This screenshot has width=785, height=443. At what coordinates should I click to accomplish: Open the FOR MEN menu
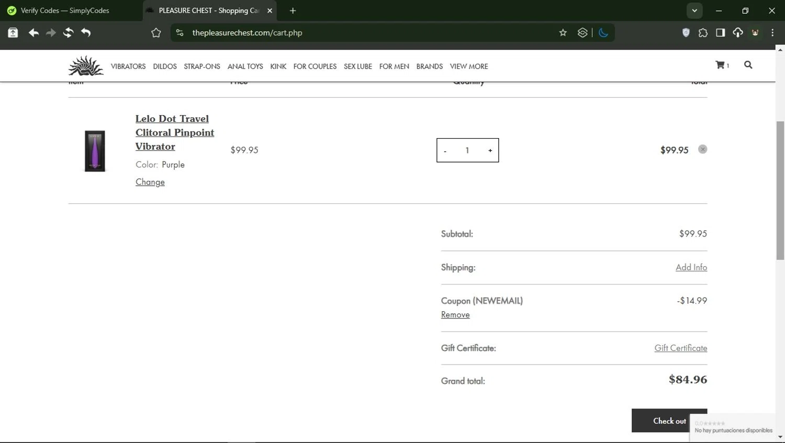click(x=394, y=66)
